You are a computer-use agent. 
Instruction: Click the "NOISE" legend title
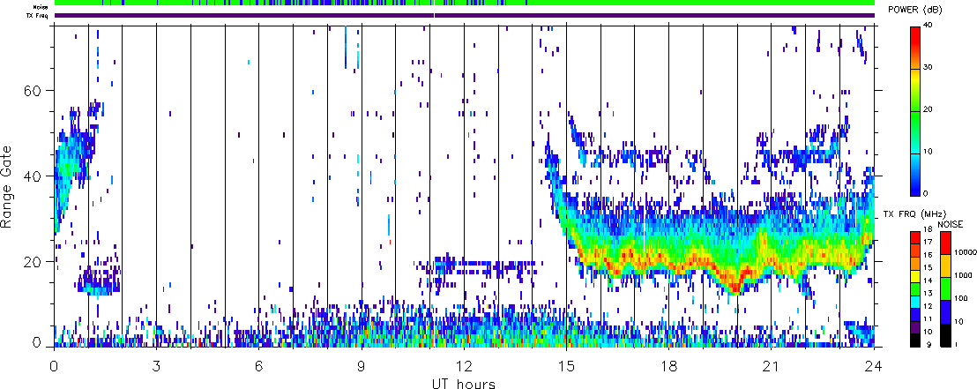(x=951, y=224)
